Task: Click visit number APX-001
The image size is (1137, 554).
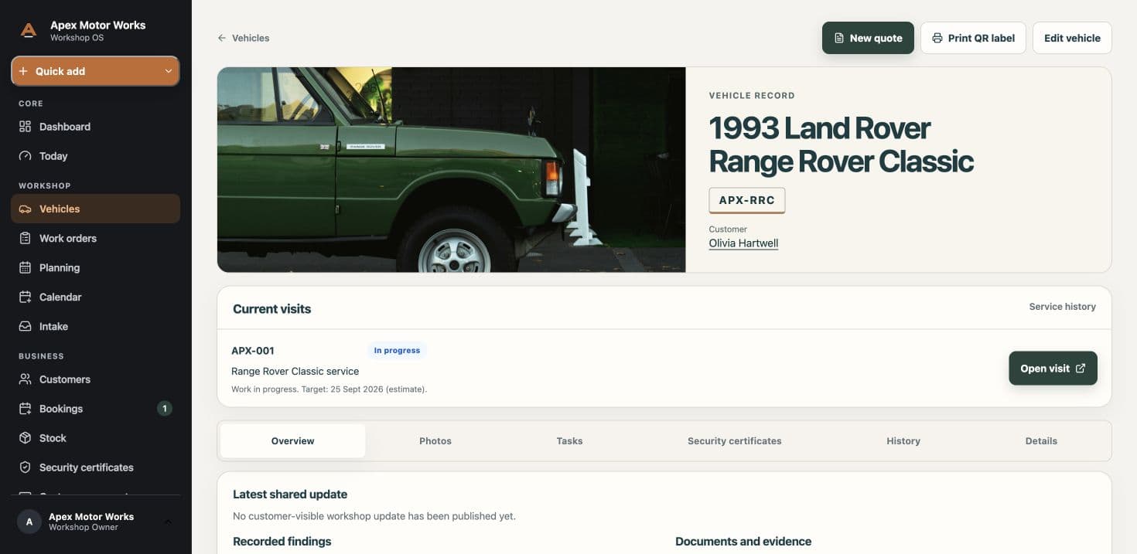Action: tap(253, 351)
